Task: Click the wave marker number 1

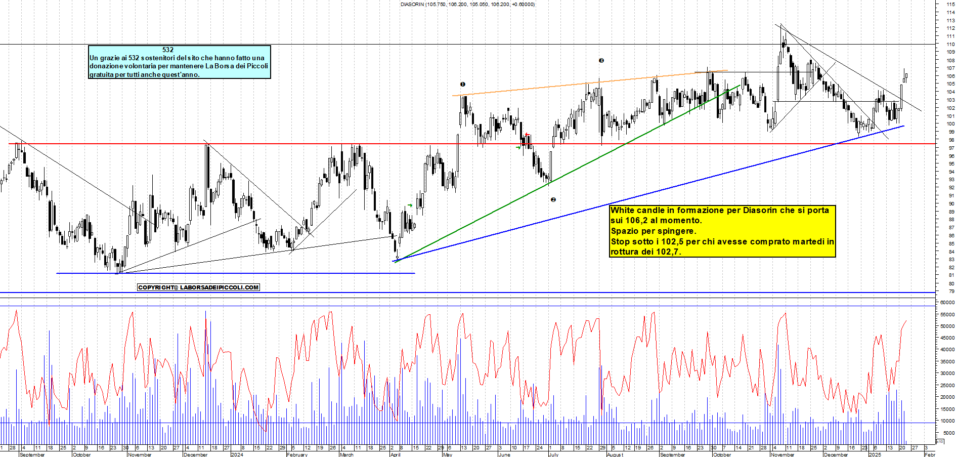Action: point(462,85)
